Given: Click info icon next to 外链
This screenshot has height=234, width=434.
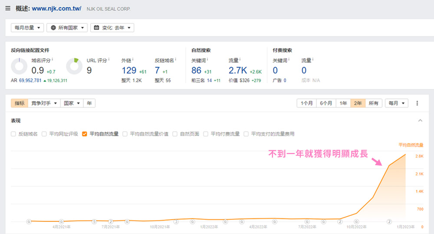Looking at the screenshot, I should (133, 59).
